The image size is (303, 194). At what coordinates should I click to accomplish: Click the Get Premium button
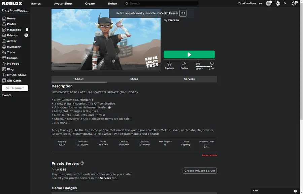tap(15, 88)
